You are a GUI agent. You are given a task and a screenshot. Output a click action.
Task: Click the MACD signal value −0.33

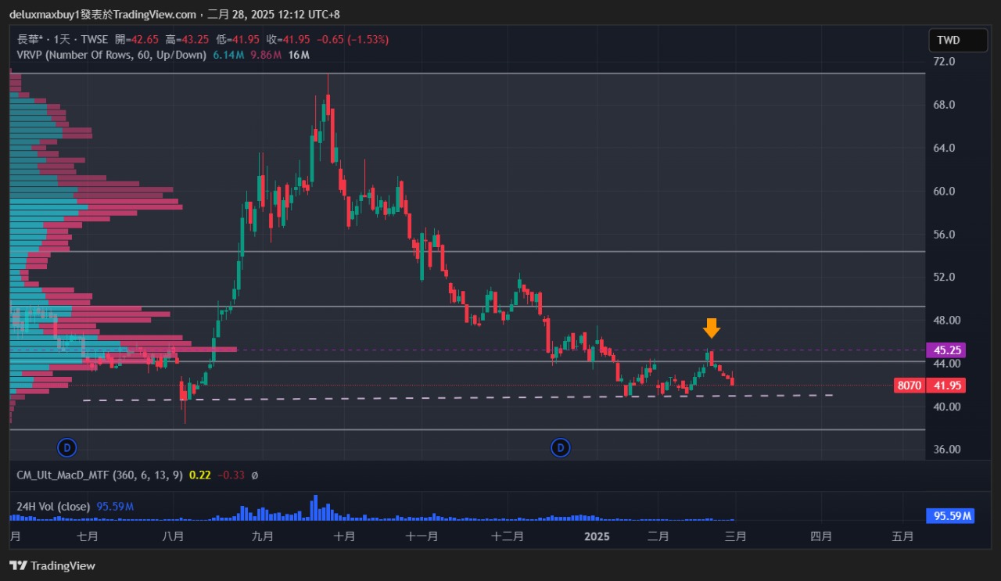point(230,475)
